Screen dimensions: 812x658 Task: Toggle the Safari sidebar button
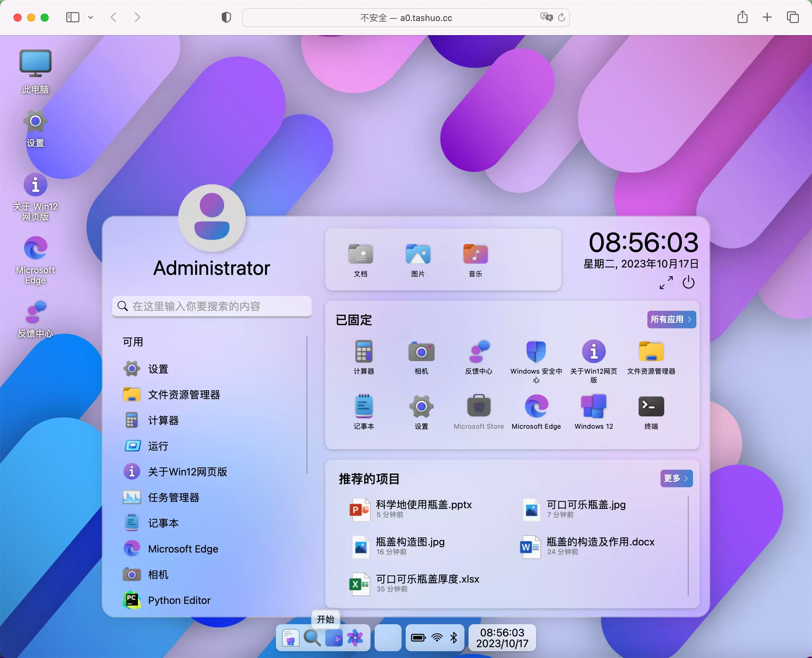point(72,18)
